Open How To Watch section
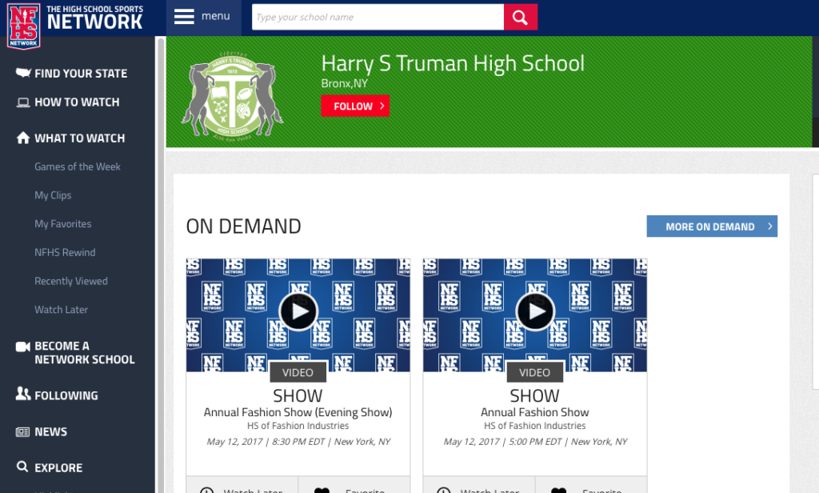This screenshot has height=493, width=819. (x=77, y=102)
